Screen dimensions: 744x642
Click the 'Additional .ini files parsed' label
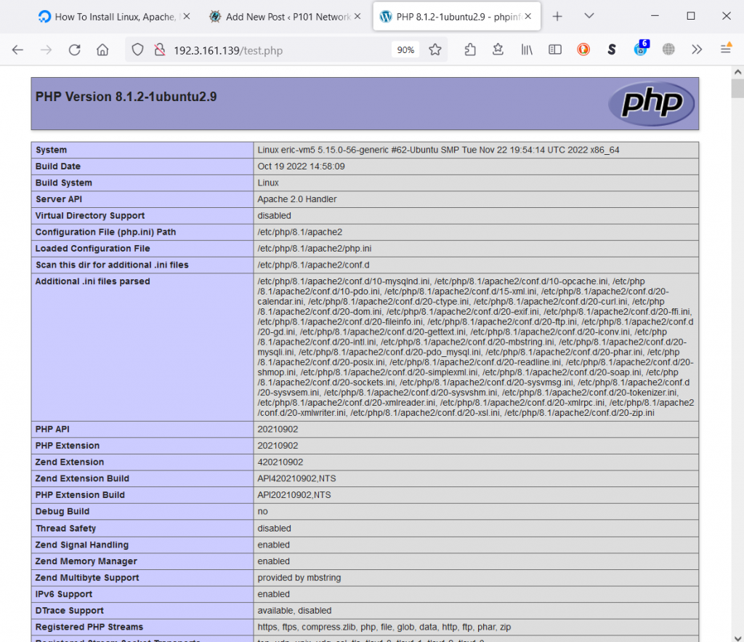(92, 281)
